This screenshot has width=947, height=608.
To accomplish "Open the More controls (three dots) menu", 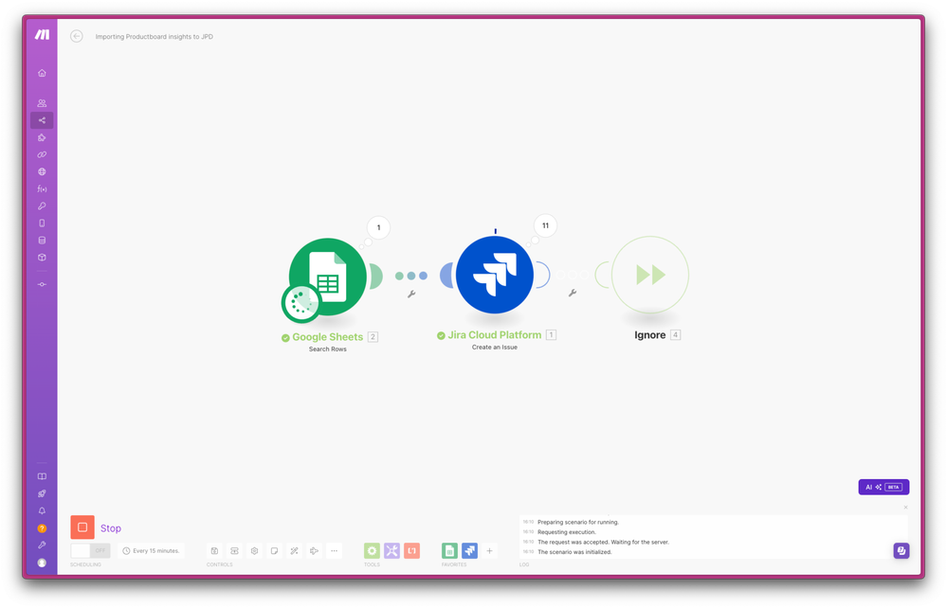I will click(334, 550).
